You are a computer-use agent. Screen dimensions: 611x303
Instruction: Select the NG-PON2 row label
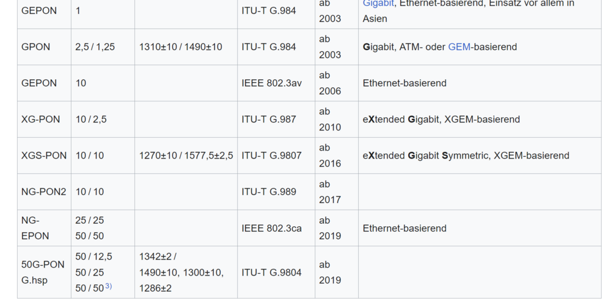(44, 192)
